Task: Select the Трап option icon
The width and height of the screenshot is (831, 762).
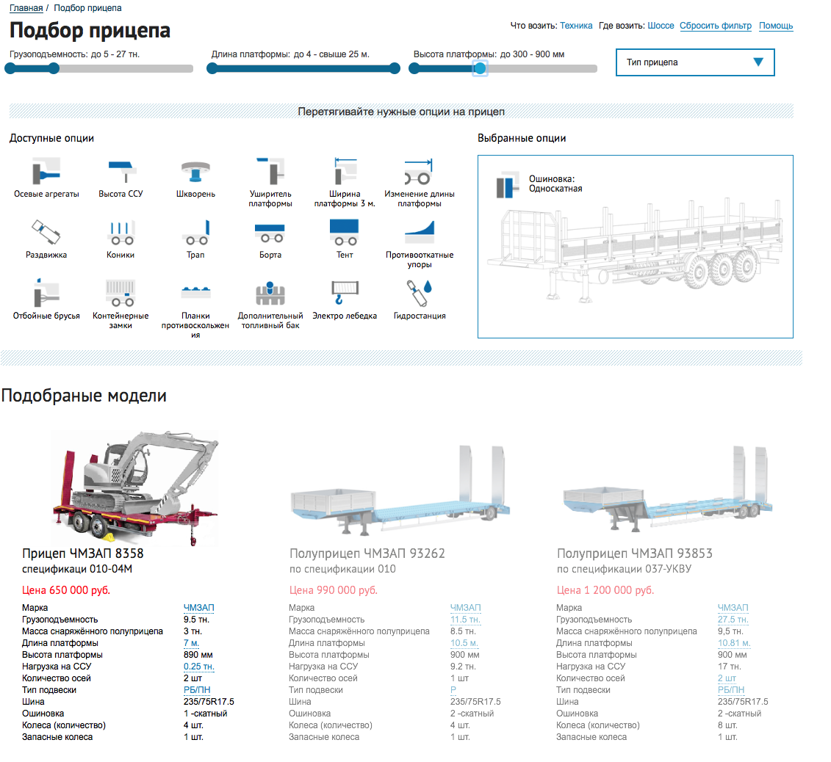Action: point(195,232)
